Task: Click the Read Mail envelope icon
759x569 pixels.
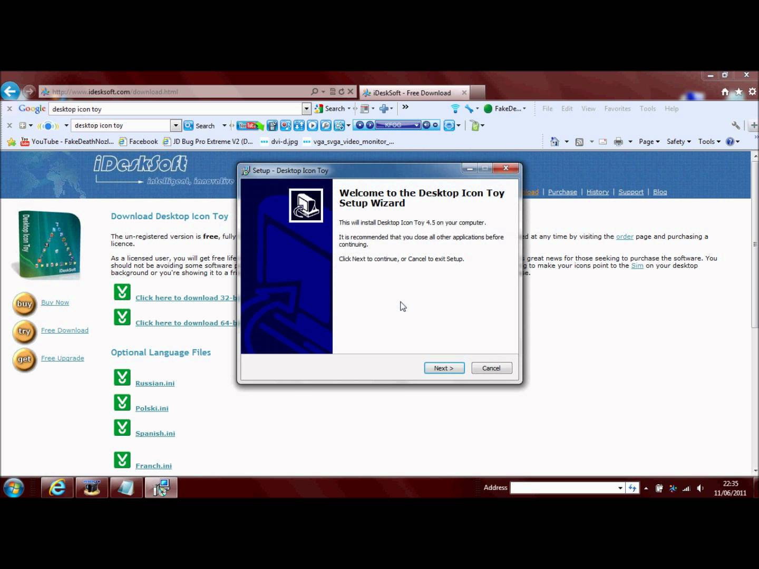Action: click(x=603, y=142)
